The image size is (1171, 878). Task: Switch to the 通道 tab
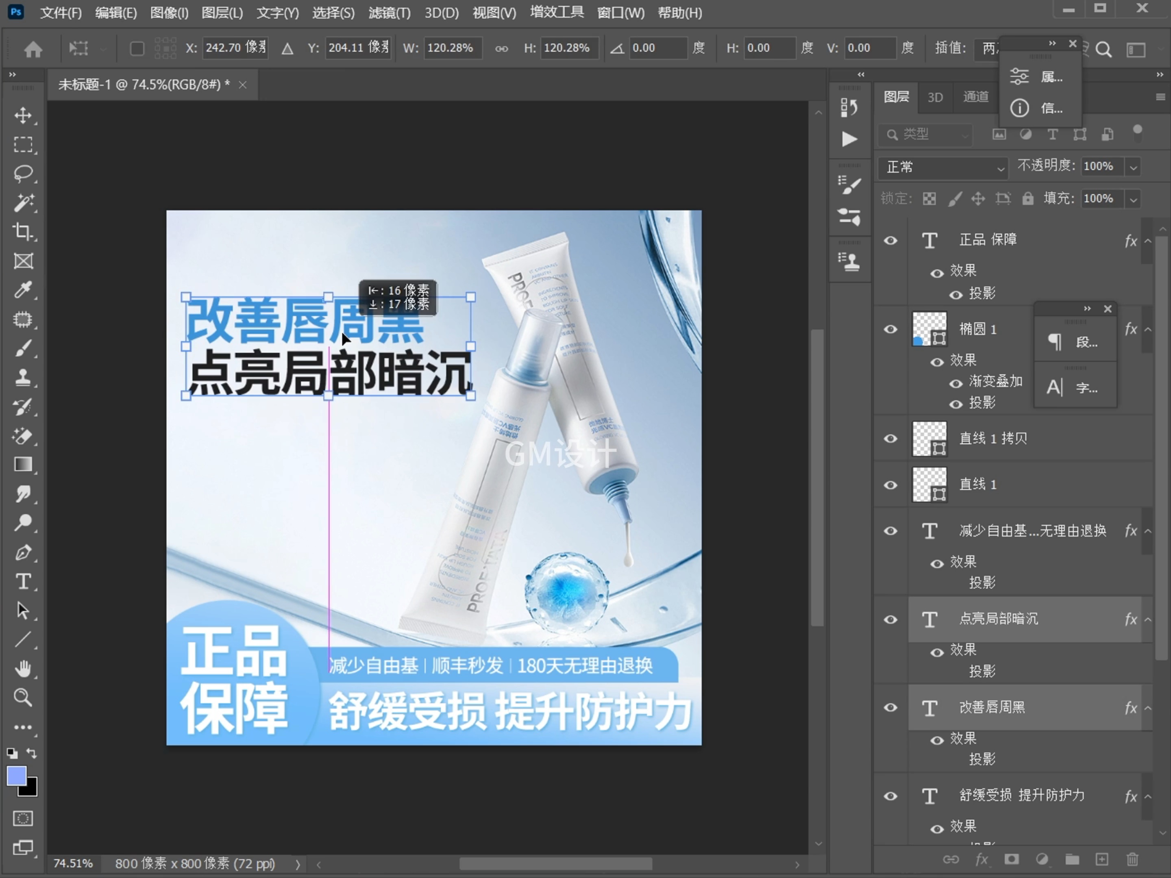976,97
